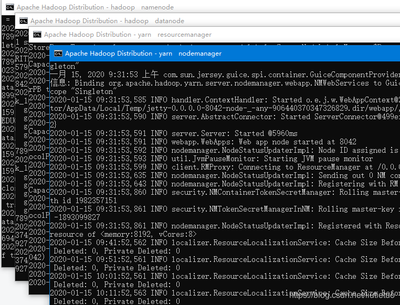Click the 'Sending out 0 NM' log line
This screenshot has height=305, width=400.
(x=225, y=175)
